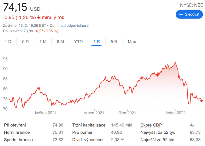Image resolution: width=205 pixels, height=146 pixels.
Task: Click the chart's highest peak point
Action: pos(175,62)
